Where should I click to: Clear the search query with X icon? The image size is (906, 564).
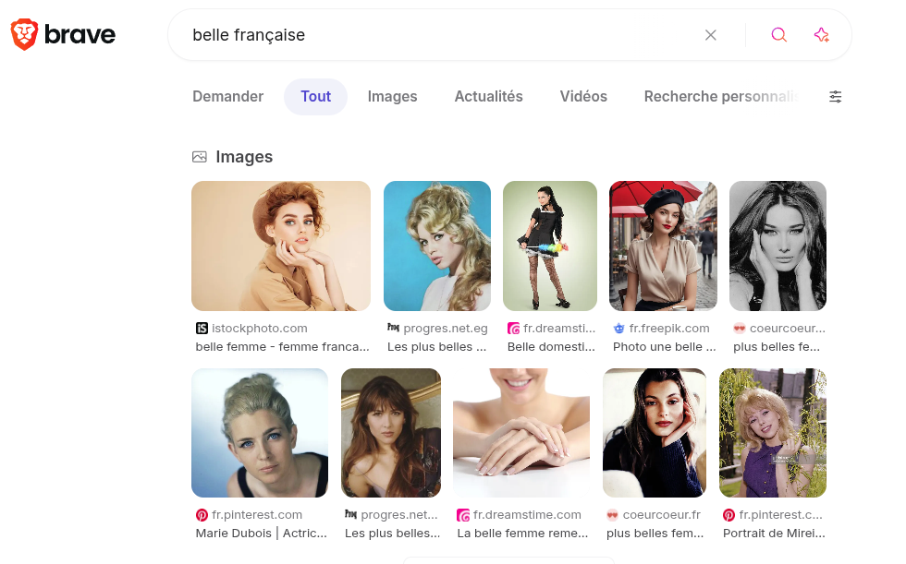[710, 35]
